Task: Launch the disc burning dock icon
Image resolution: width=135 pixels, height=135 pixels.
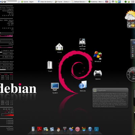Action: [x=58, y=129]
